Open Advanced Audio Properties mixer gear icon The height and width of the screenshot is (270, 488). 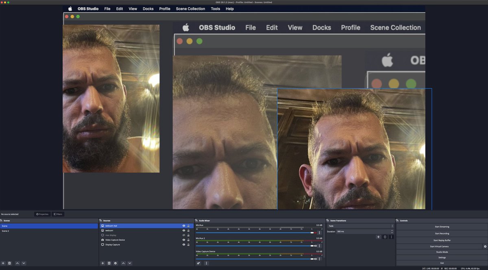pyautogui.click(x=198, y=263)
